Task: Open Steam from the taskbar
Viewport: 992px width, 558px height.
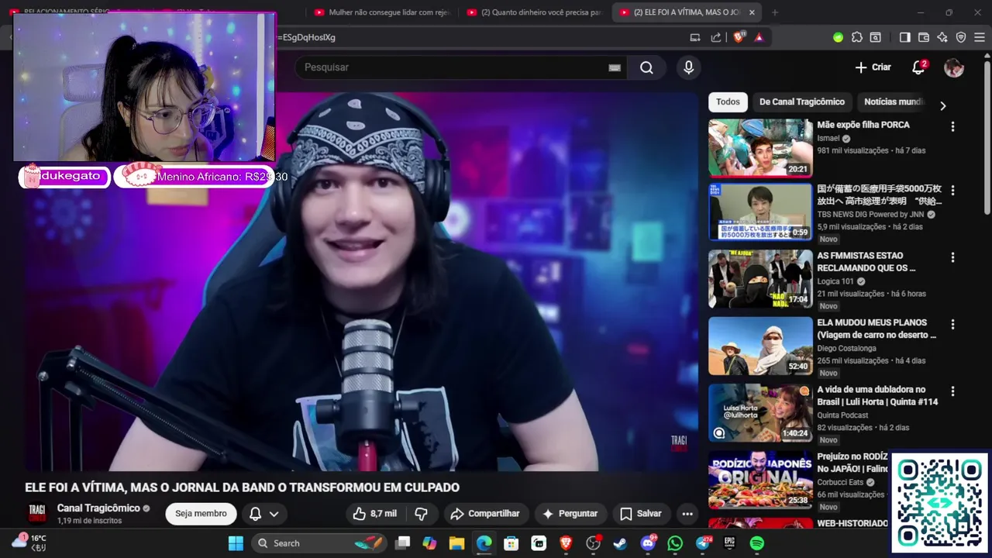Action: 620,543
